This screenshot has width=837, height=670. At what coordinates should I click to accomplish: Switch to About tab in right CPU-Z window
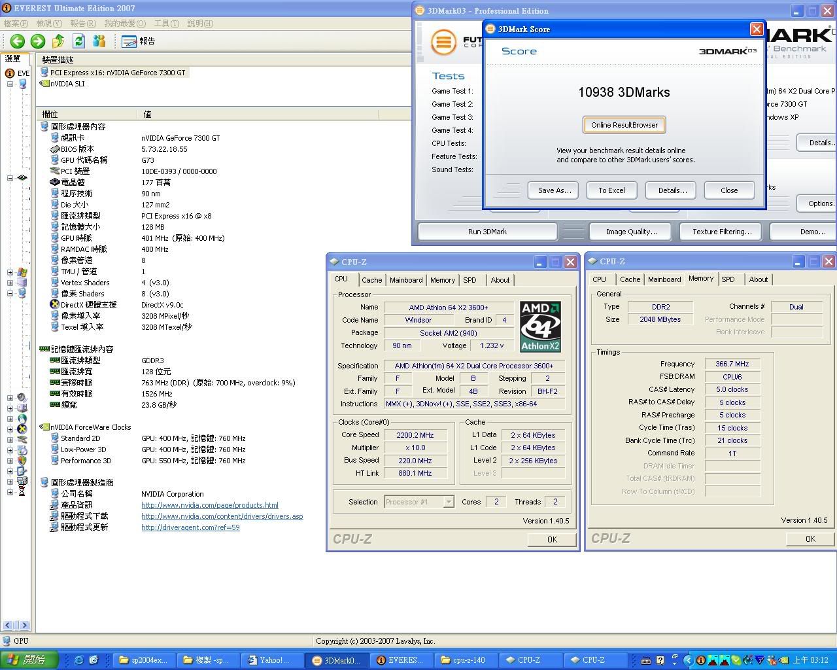coord(759,279)
